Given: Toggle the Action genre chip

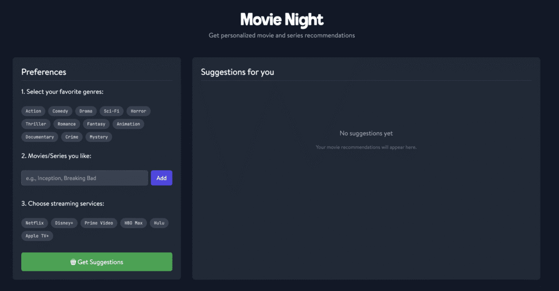Looking at the screenshot, I should pos(33,111).
